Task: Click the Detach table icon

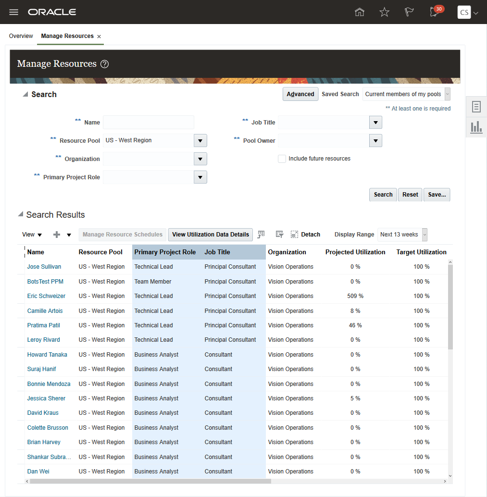Action: click(x=305, y=235)
